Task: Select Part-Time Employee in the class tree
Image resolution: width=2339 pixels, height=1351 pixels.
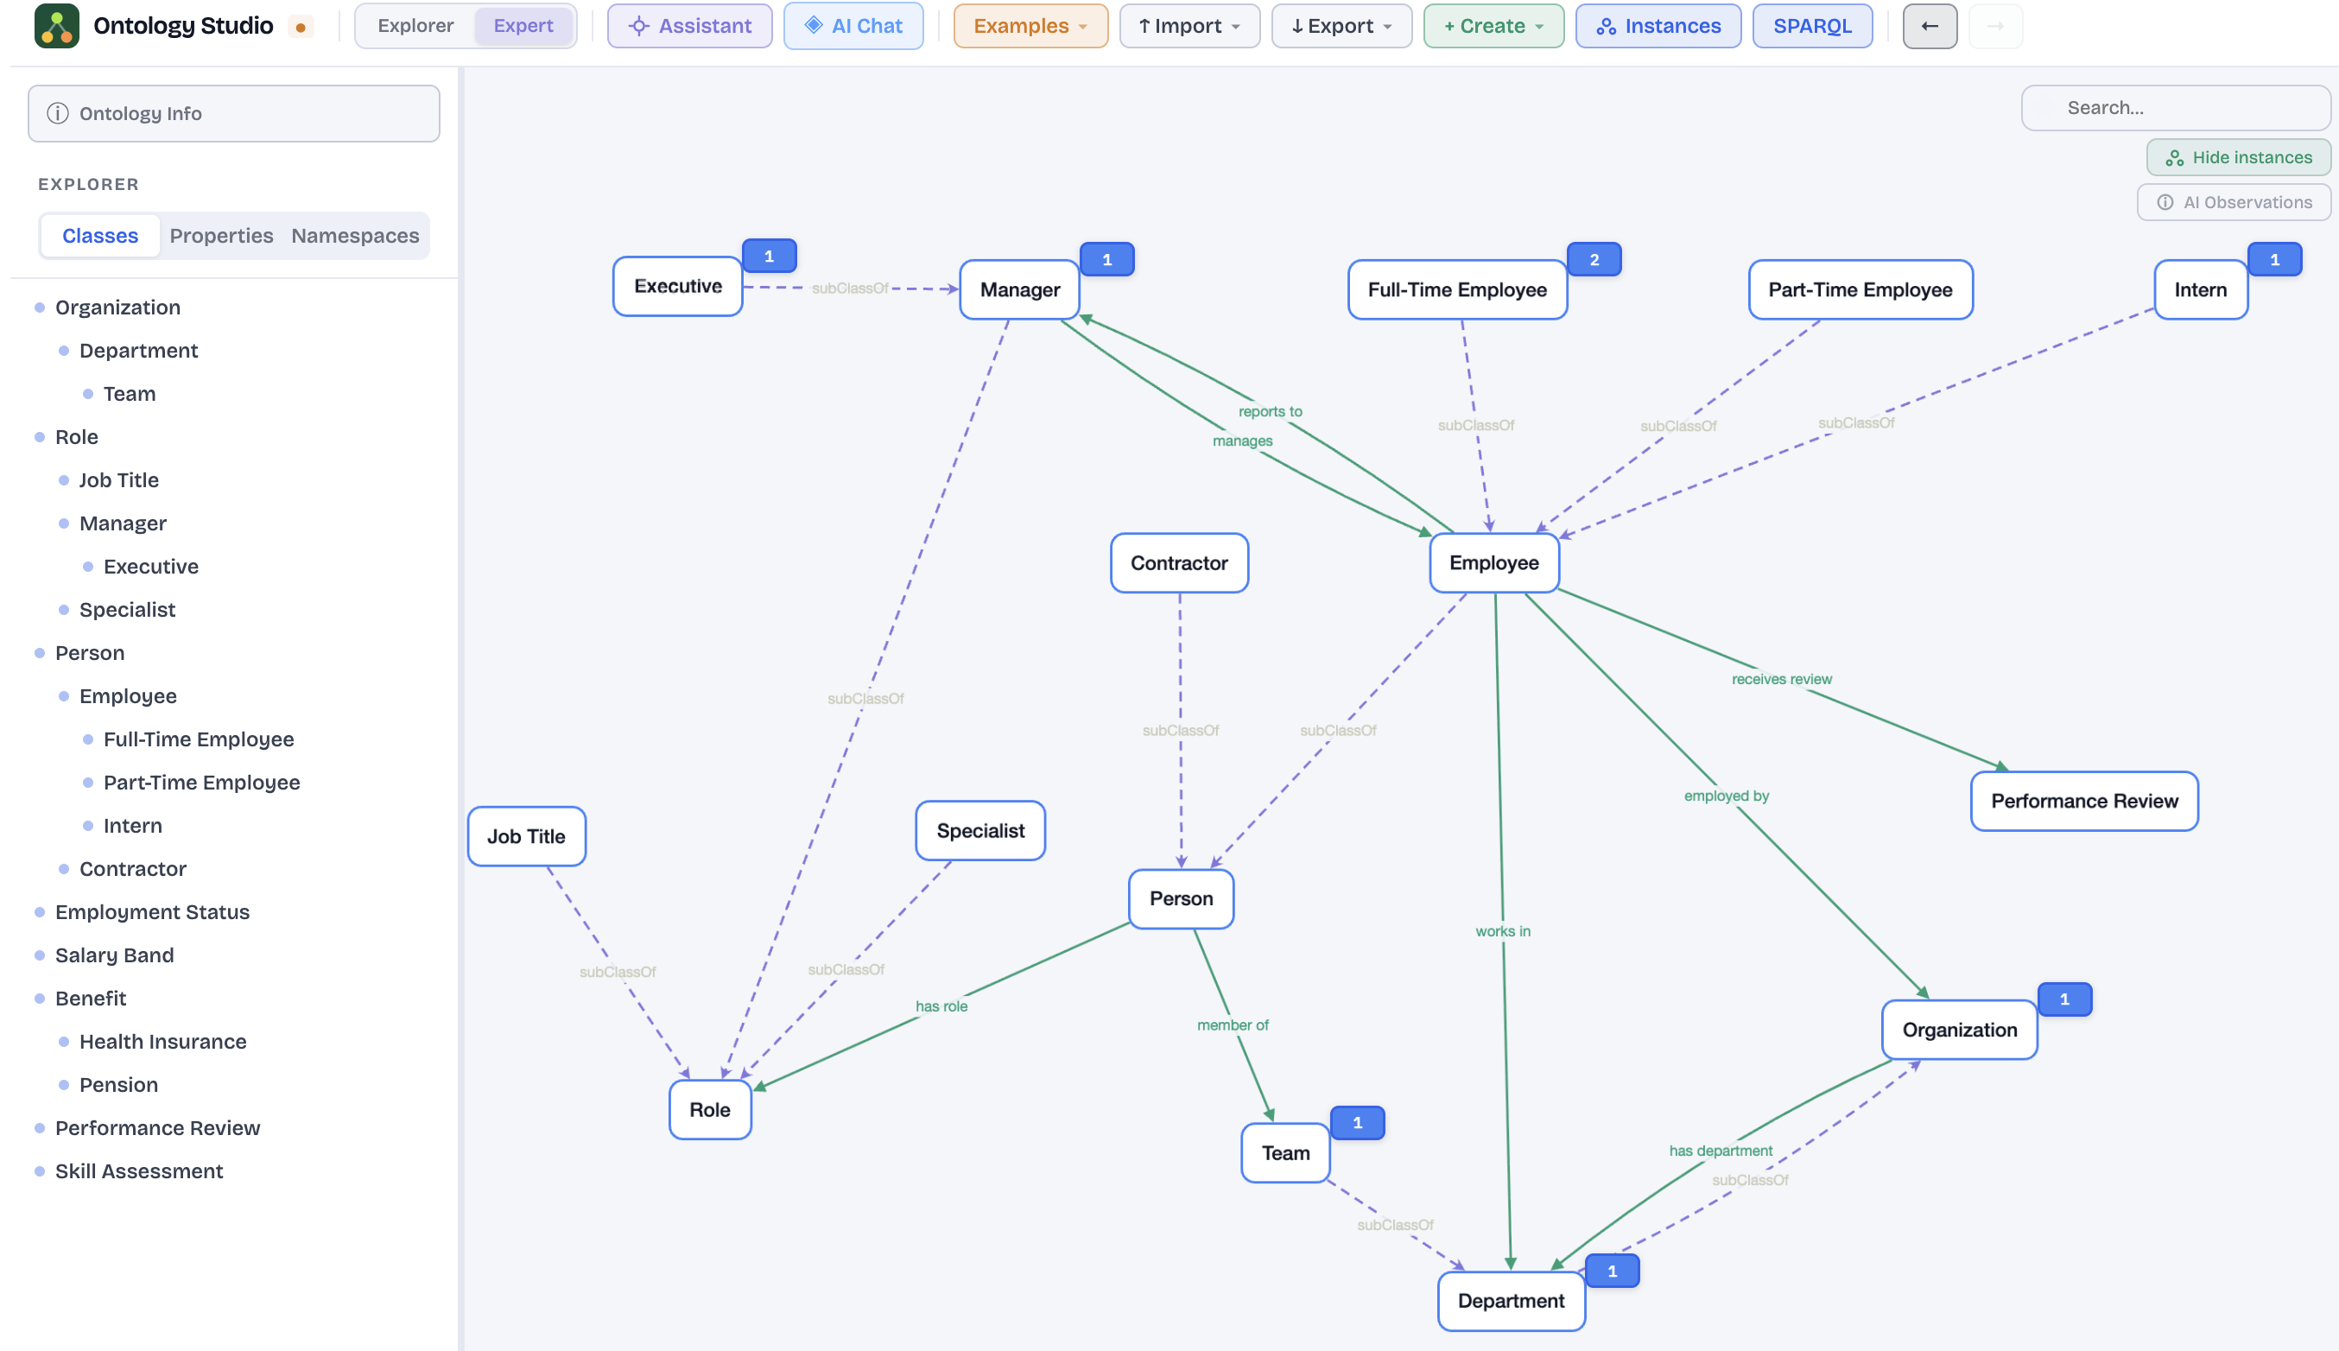Action: click(201, 783)
